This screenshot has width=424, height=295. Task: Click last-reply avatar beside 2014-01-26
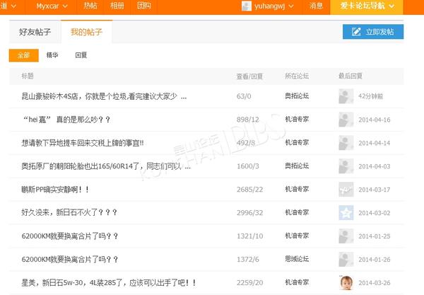[346, 259]
